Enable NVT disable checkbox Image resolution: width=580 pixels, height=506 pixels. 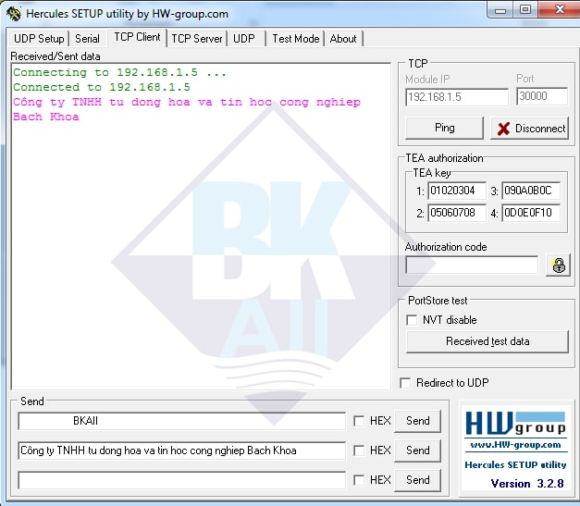click(412, 320)
